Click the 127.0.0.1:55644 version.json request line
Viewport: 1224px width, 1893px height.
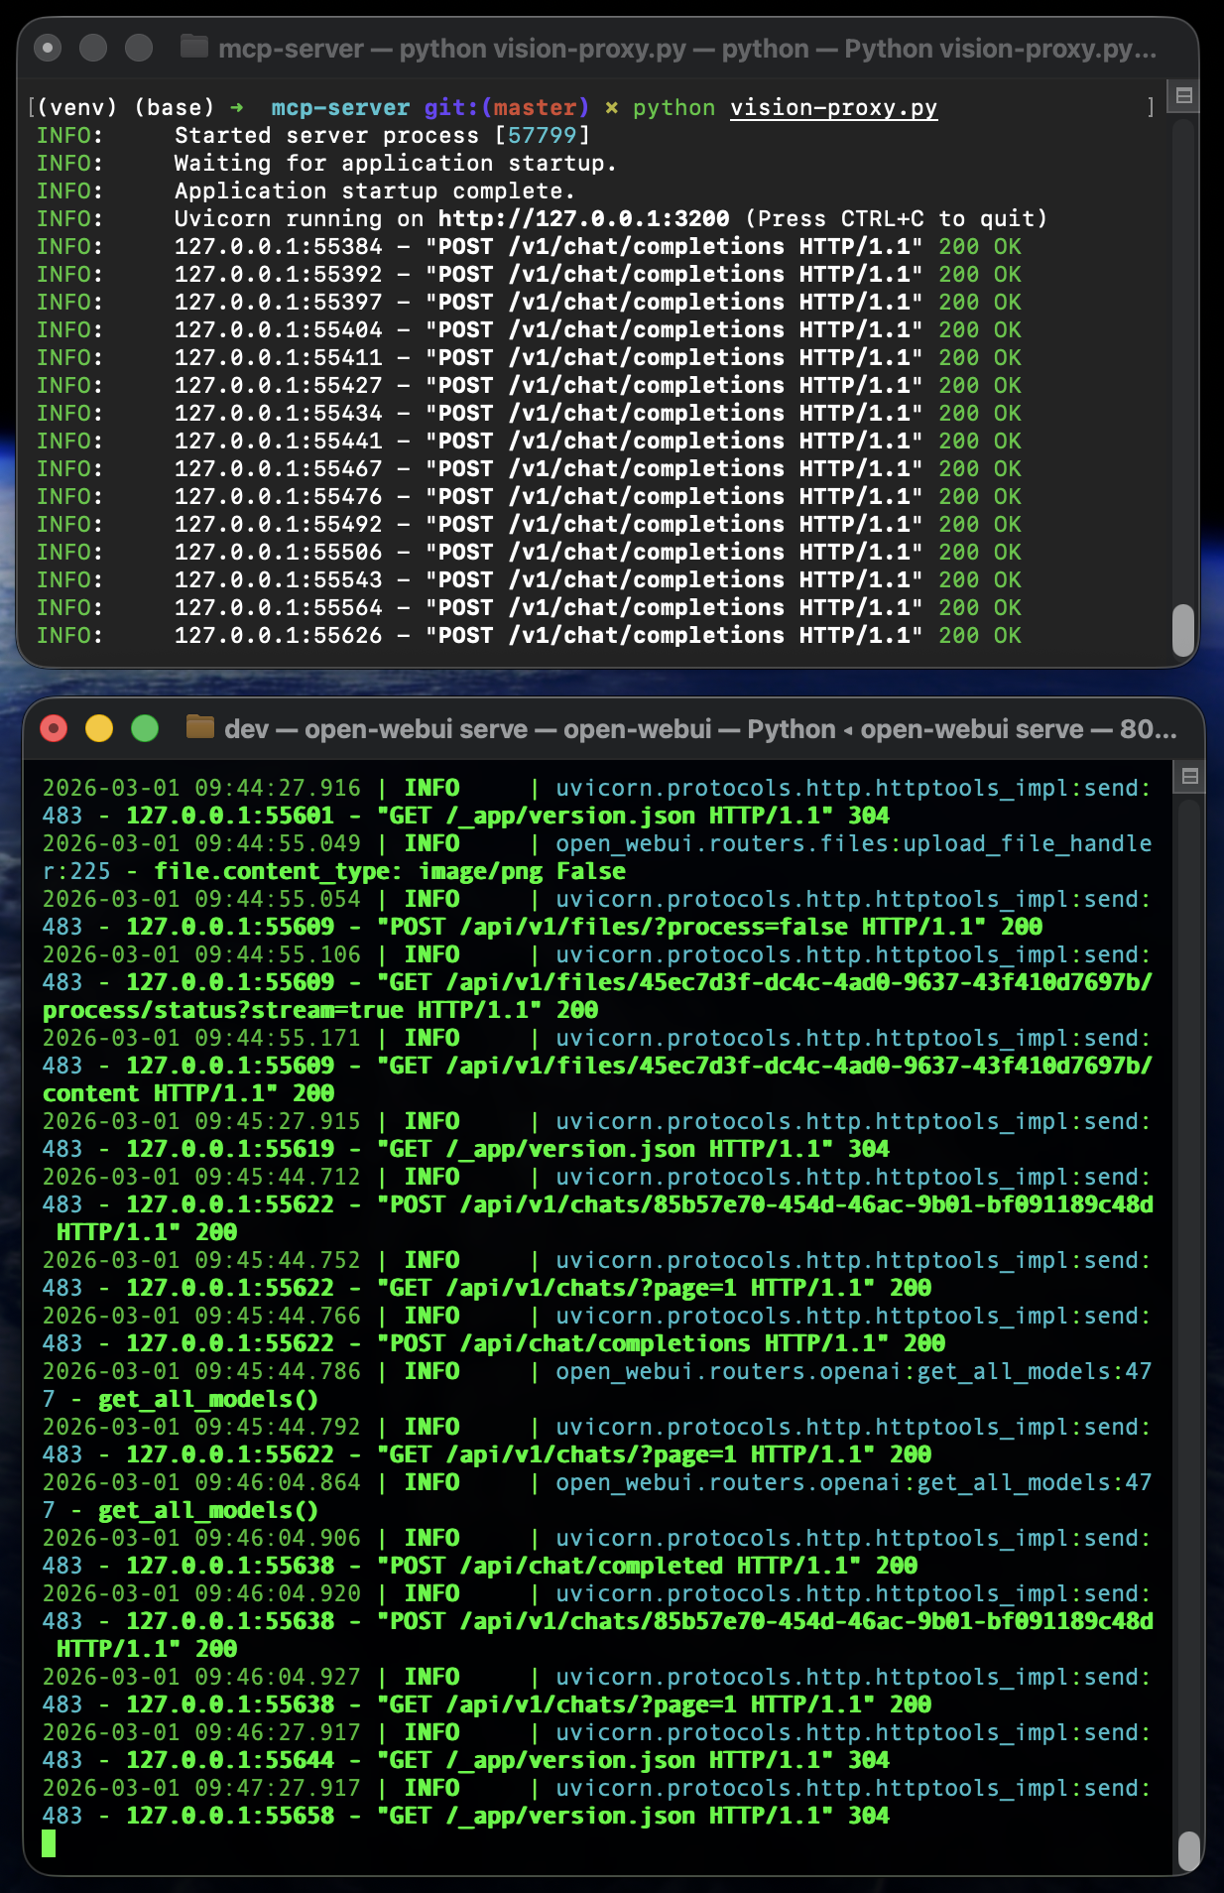[466, 1760]
